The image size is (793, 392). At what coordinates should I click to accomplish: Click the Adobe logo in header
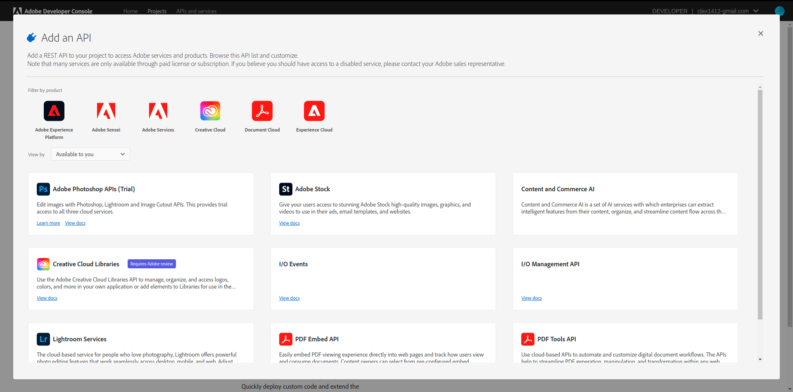click(x=17, y=11)
